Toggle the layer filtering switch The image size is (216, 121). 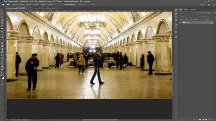pyautogui.click(x=215, y=12)
